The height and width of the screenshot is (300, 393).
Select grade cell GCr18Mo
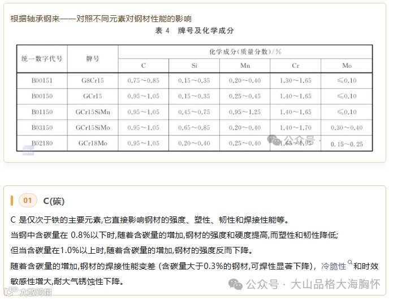pos(93,144)
